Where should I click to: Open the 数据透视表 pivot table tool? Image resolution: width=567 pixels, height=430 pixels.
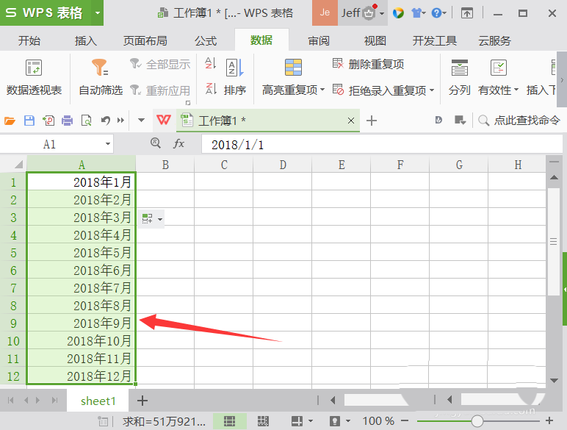pyautogui.click(x=34, y=77)
